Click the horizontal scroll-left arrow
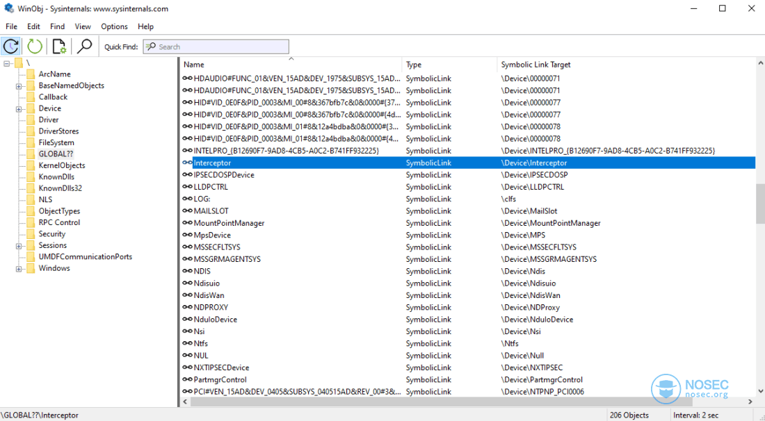The width and height of the screenshot is (765, 421). (x=185, y=402)
